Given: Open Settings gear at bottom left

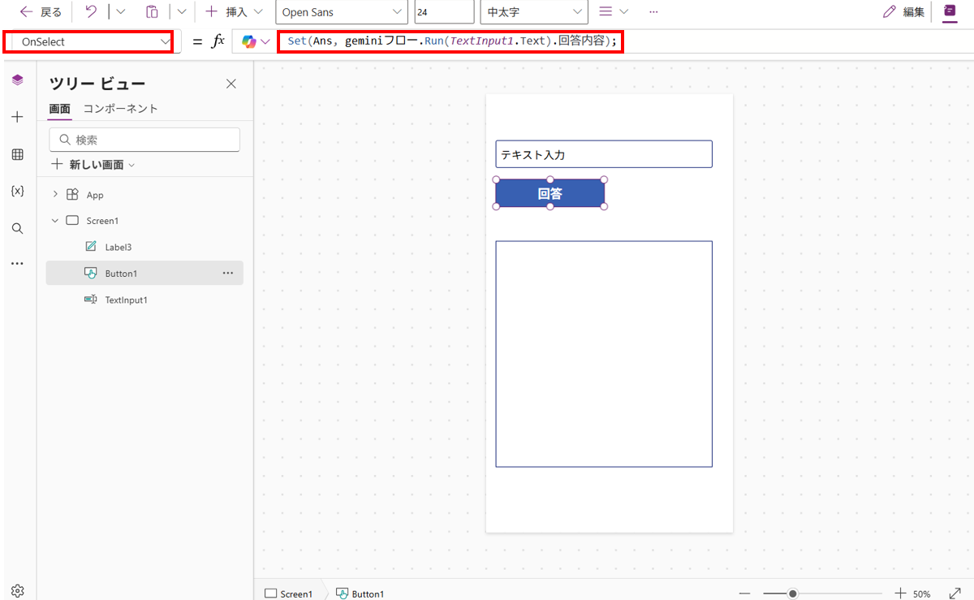Looking at the screenshot, I should click(x=18, y=590).
